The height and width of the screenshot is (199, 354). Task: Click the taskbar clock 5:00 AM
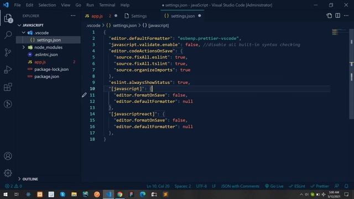coord(334,194)
